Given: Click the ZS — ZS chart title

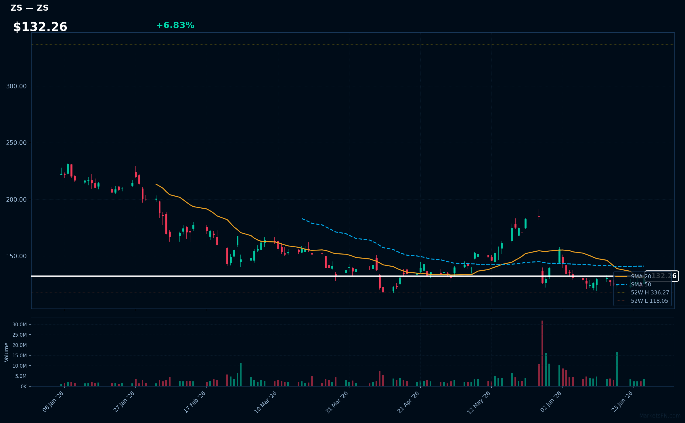Looking at the screenshot, I should (x=30, y=8).
